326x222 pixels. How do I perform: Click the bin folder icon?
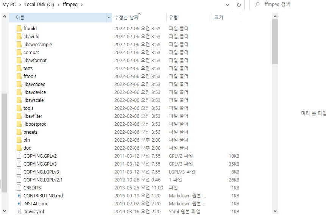click(19, 140)
